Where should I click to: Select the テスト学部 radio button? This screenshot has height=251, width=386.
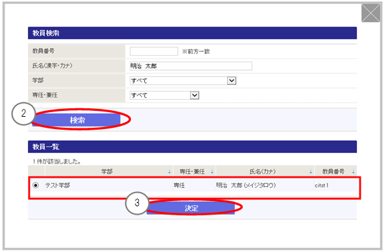click(x=36, y=185)
